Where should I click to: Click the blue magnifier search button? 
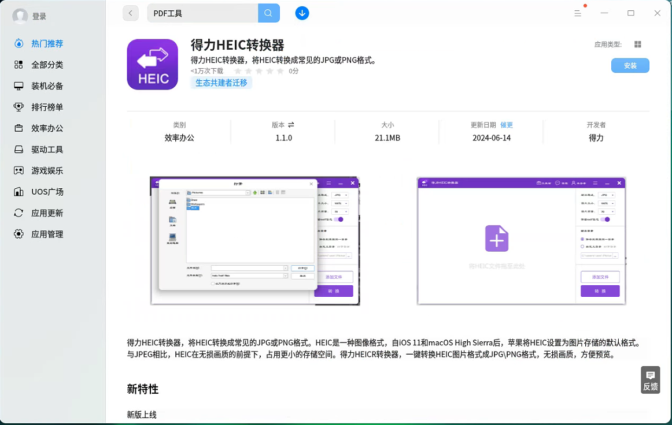tap(269, 13)
